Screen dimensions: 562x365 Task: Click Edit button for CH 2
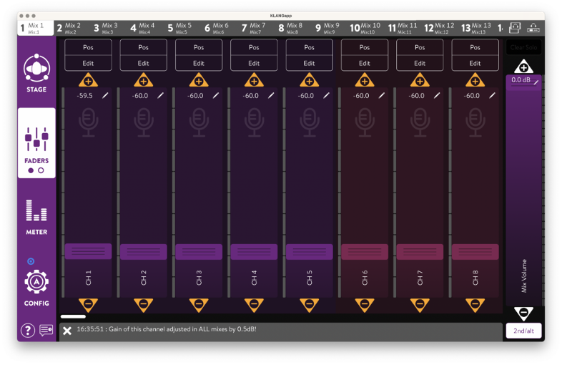tap(144, 63)
